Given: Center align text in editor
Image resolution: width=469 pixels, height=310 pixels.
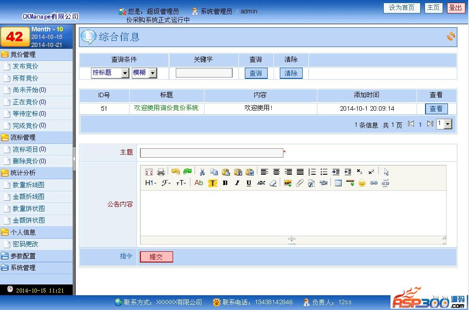Looking at the screenshot, I should (x=276, y=172).
